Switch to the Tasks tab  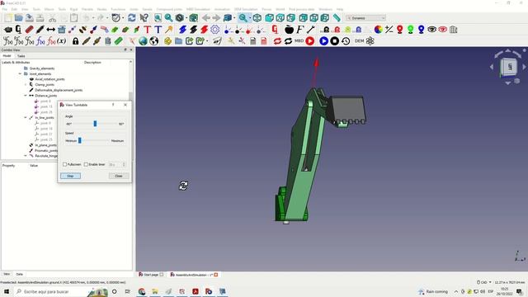pos(21,56)
